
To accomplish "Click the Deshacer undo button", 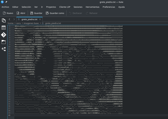I will (x=75, y=13).
